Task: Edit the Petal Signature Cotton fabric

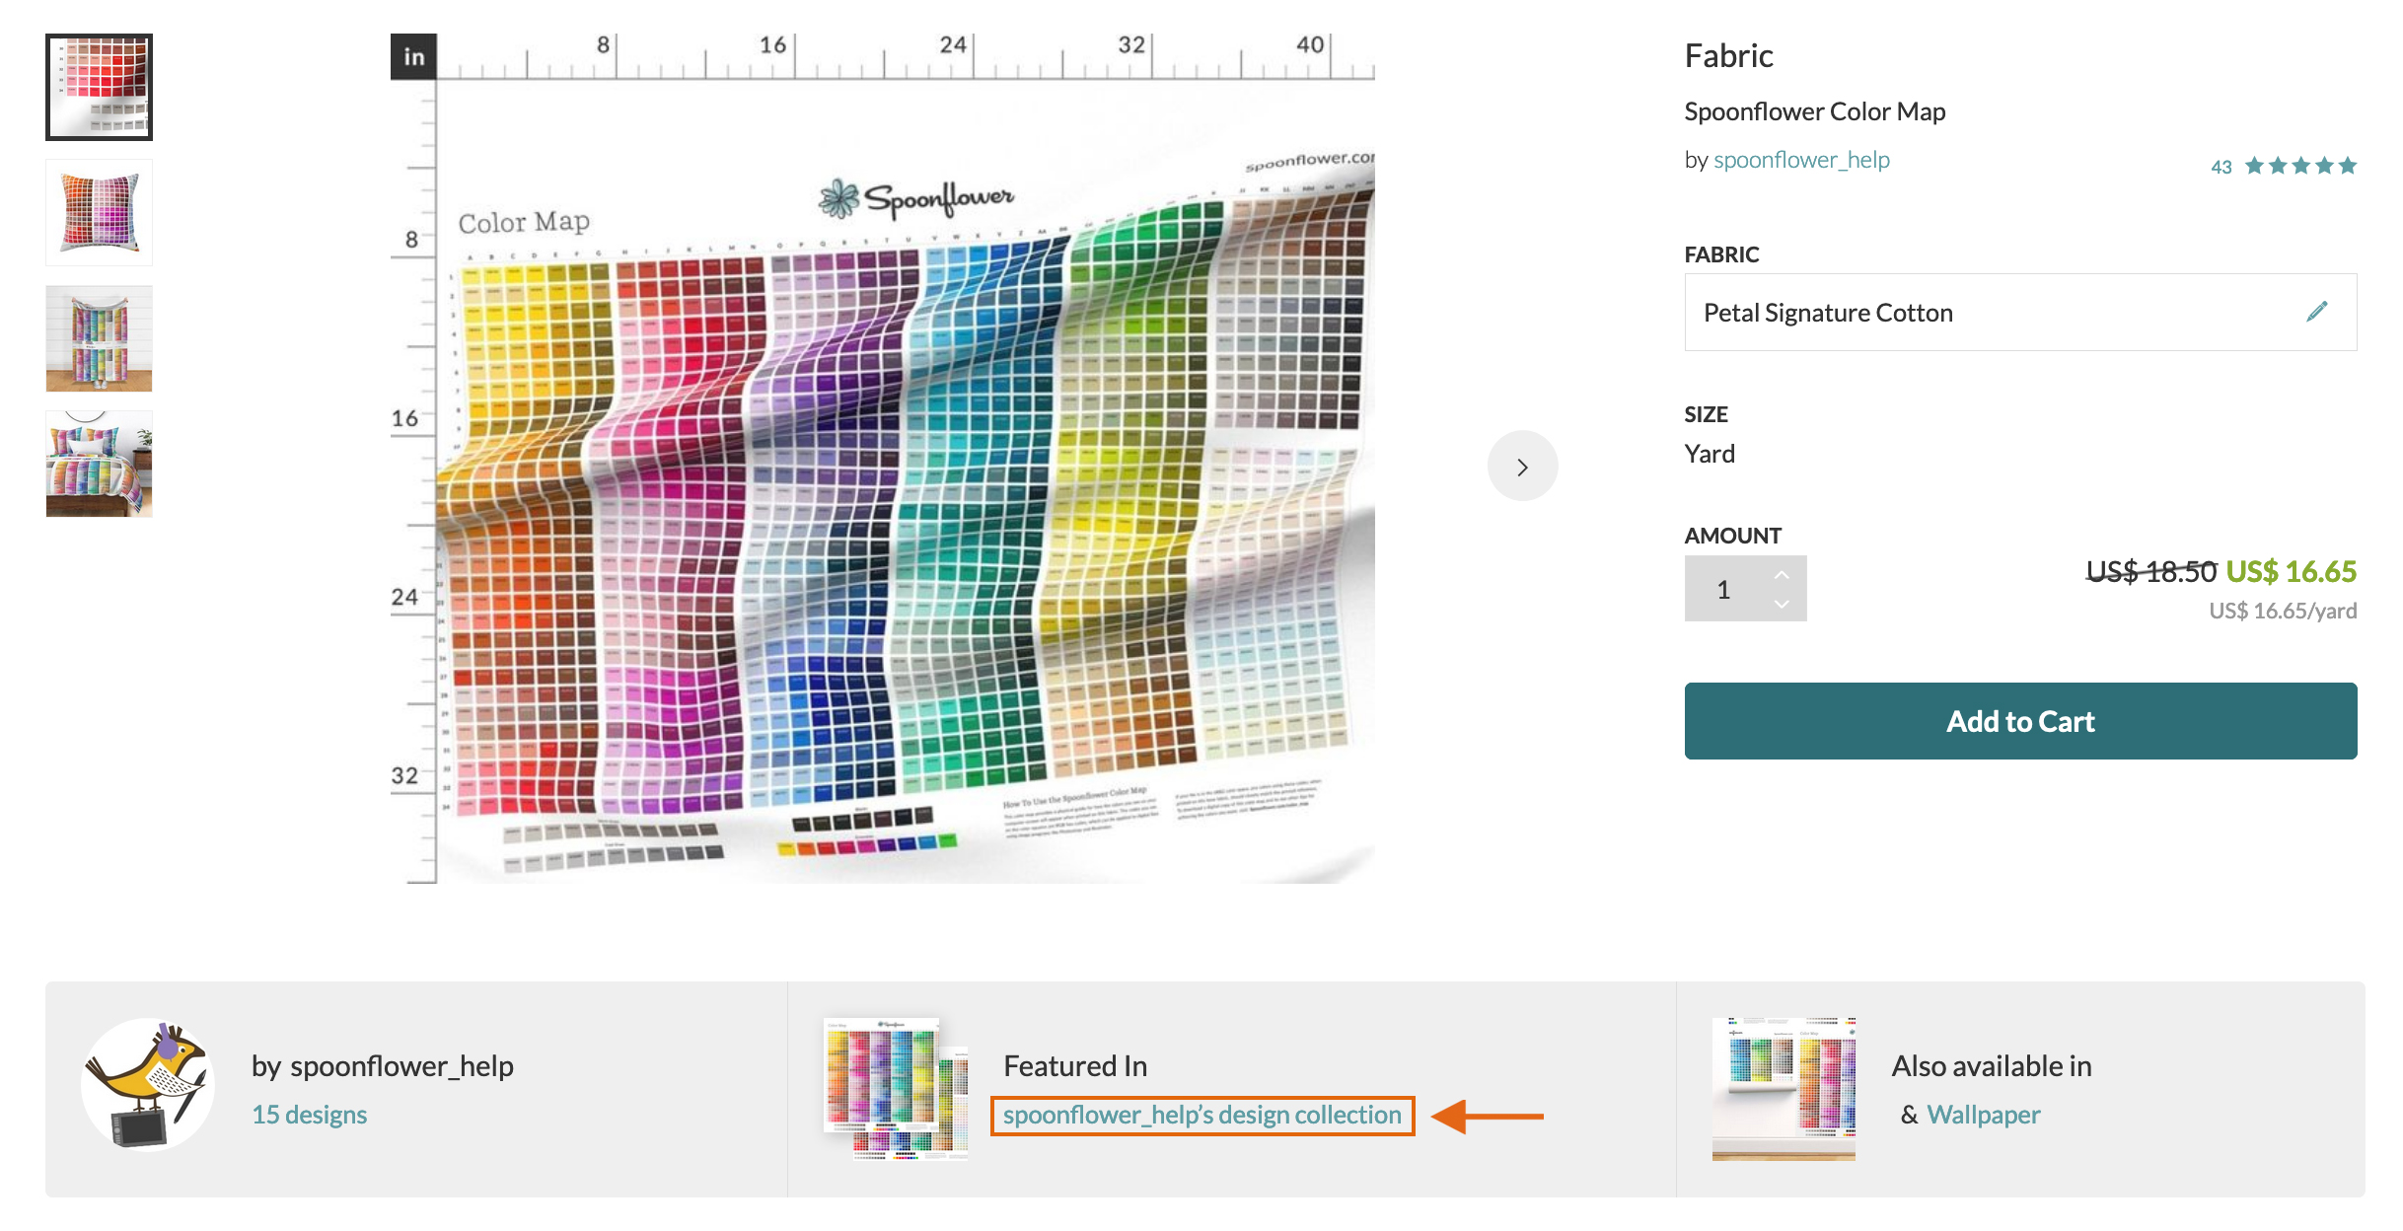Action: coord(2317,312)
